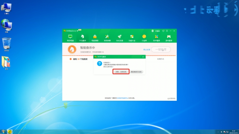Open the Windows Start button
Screen dimensions: 239x134
(3, 132)
